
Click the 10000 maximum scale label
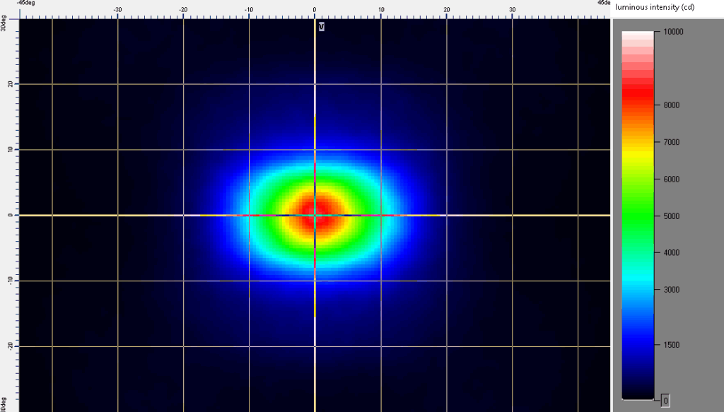coord(673,32)
